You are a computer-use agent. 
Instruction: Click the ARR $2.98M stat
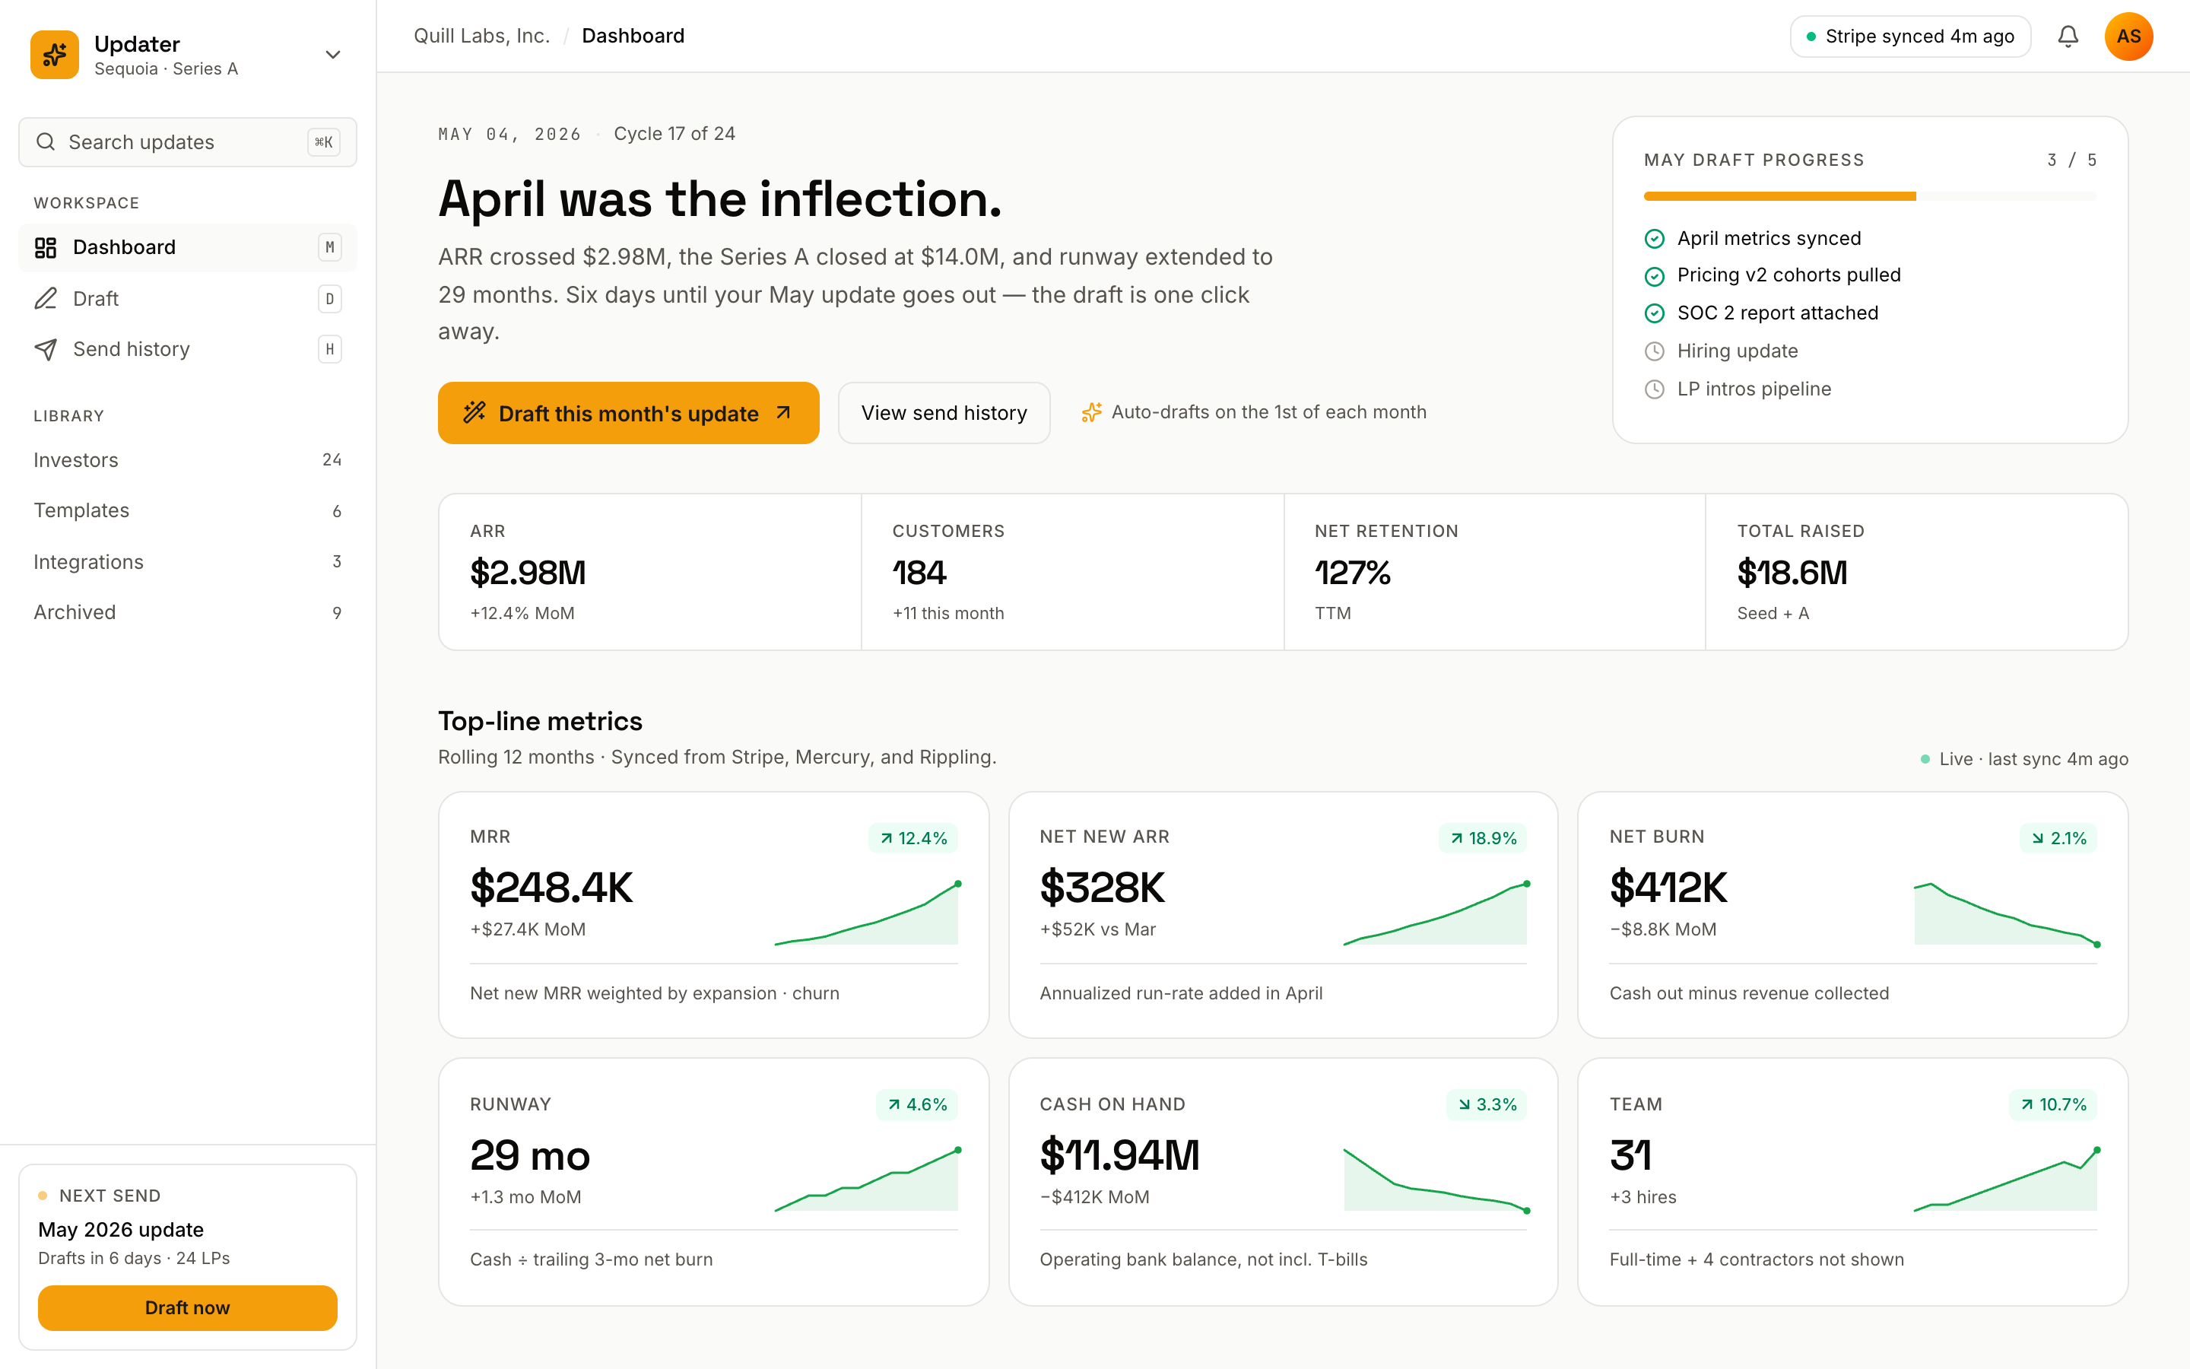[x=649, y=572]
